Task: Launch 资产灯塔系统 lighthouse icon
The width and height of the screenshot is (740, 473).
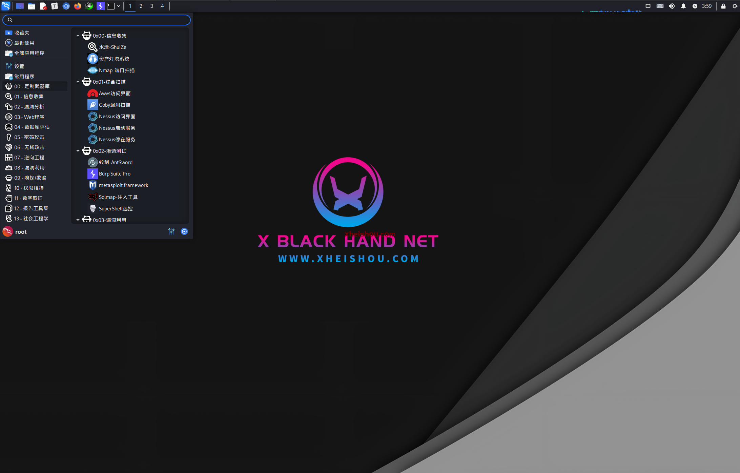Action: [92, 59]
